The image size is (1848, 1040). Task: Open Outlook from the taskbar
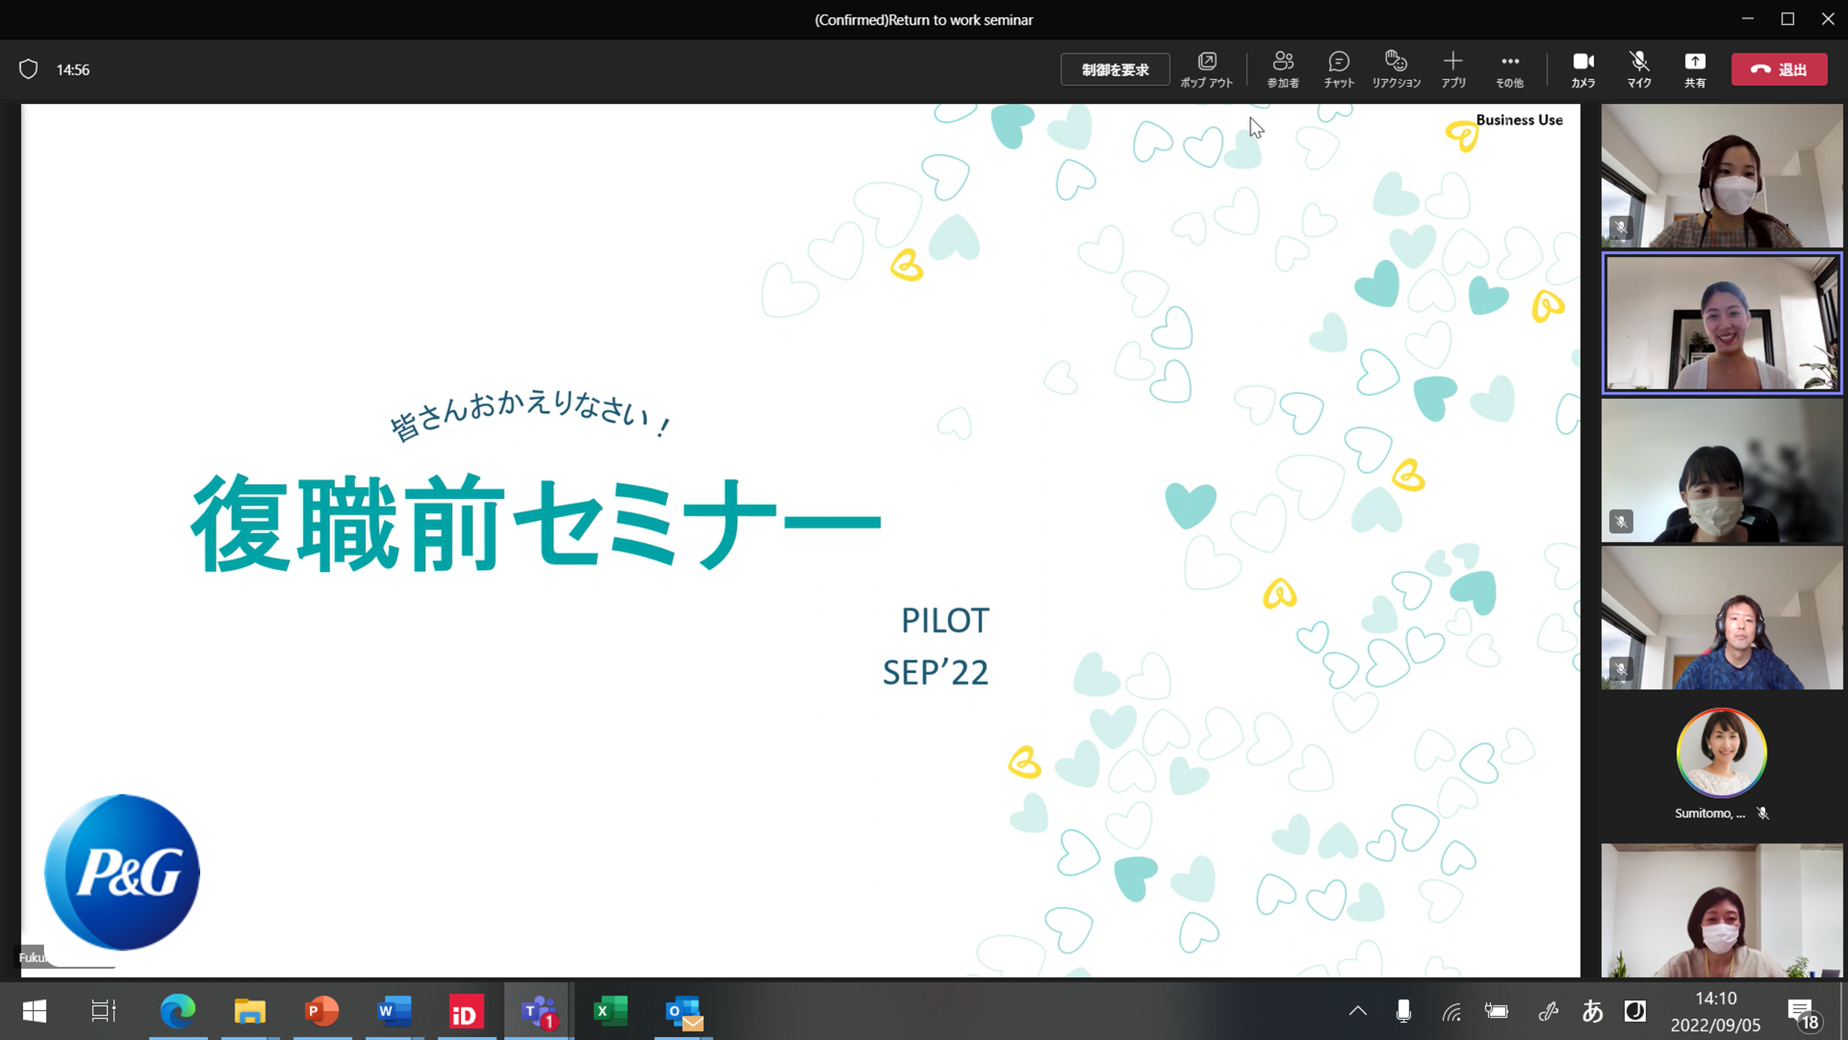point(683,1012)
